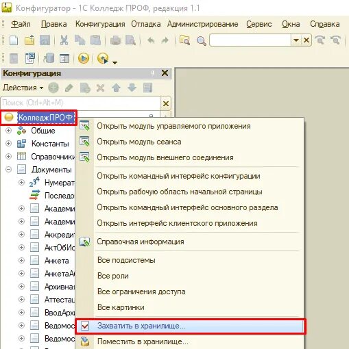Expand the Справочники tree node

8,156
